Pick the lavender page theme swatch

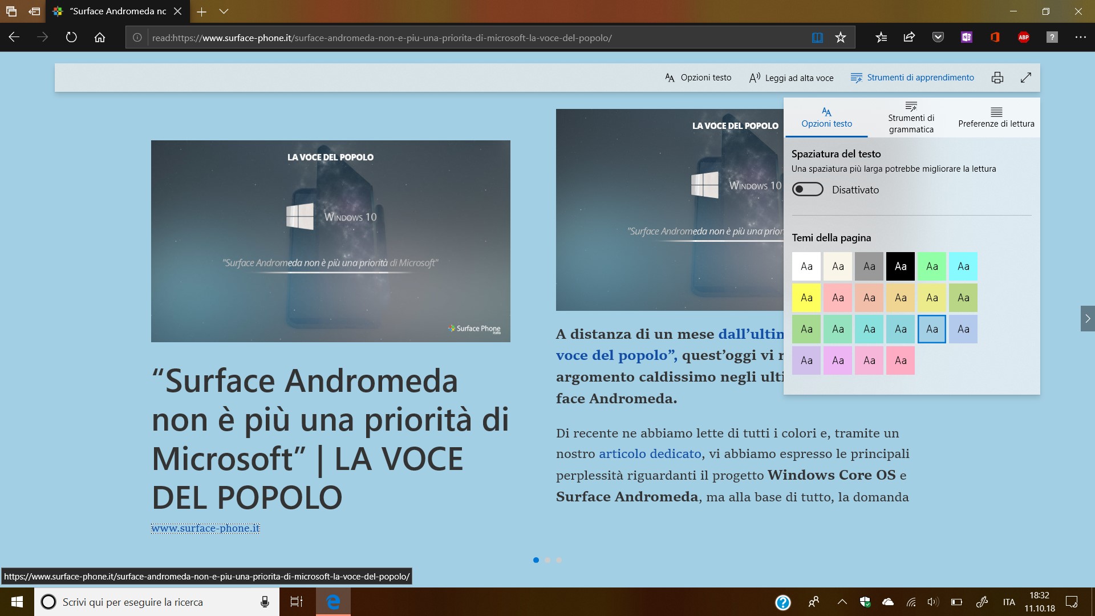click(806, 360)
